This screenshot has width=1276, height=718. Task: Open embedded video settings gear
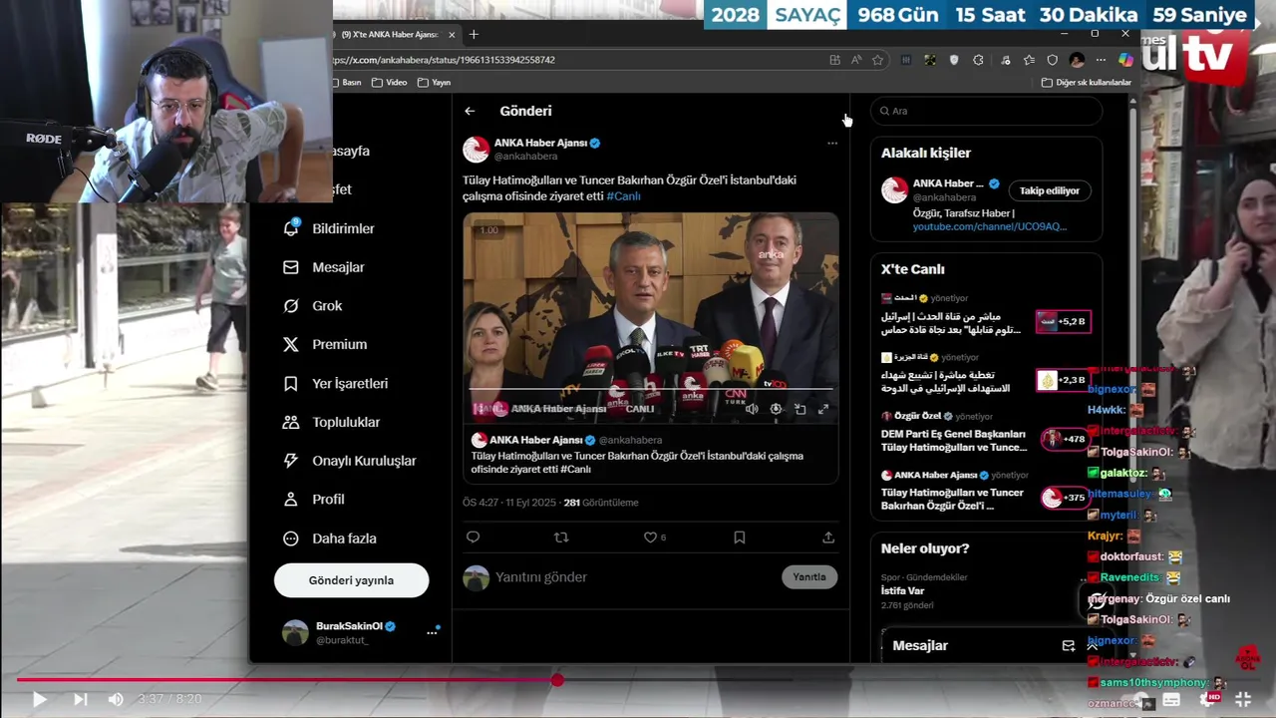(776, 409)
